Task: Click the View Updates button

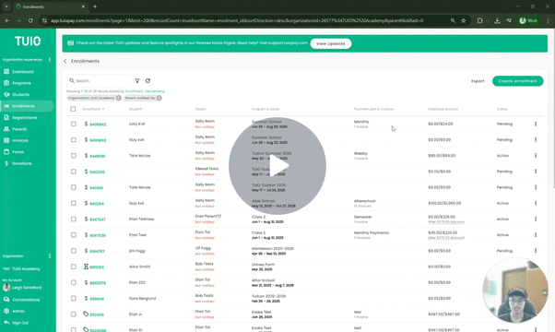Action: (331, 43)
